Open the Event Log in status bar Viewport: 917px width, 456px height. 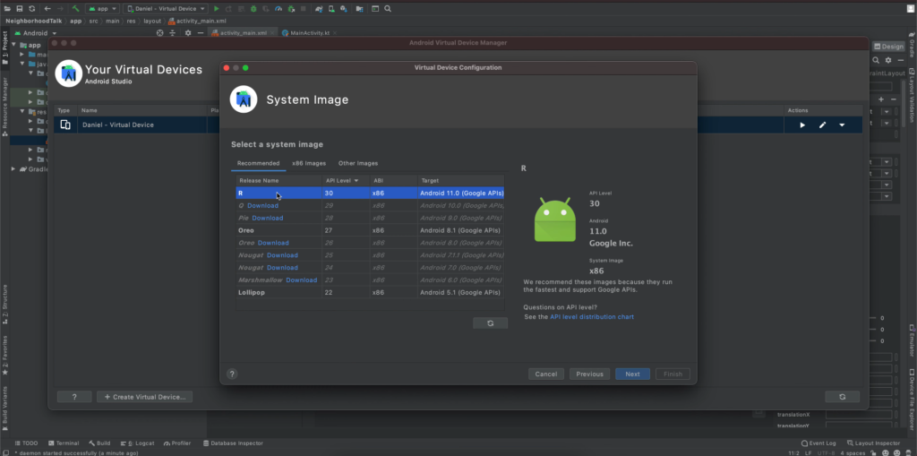pos(818,443)
